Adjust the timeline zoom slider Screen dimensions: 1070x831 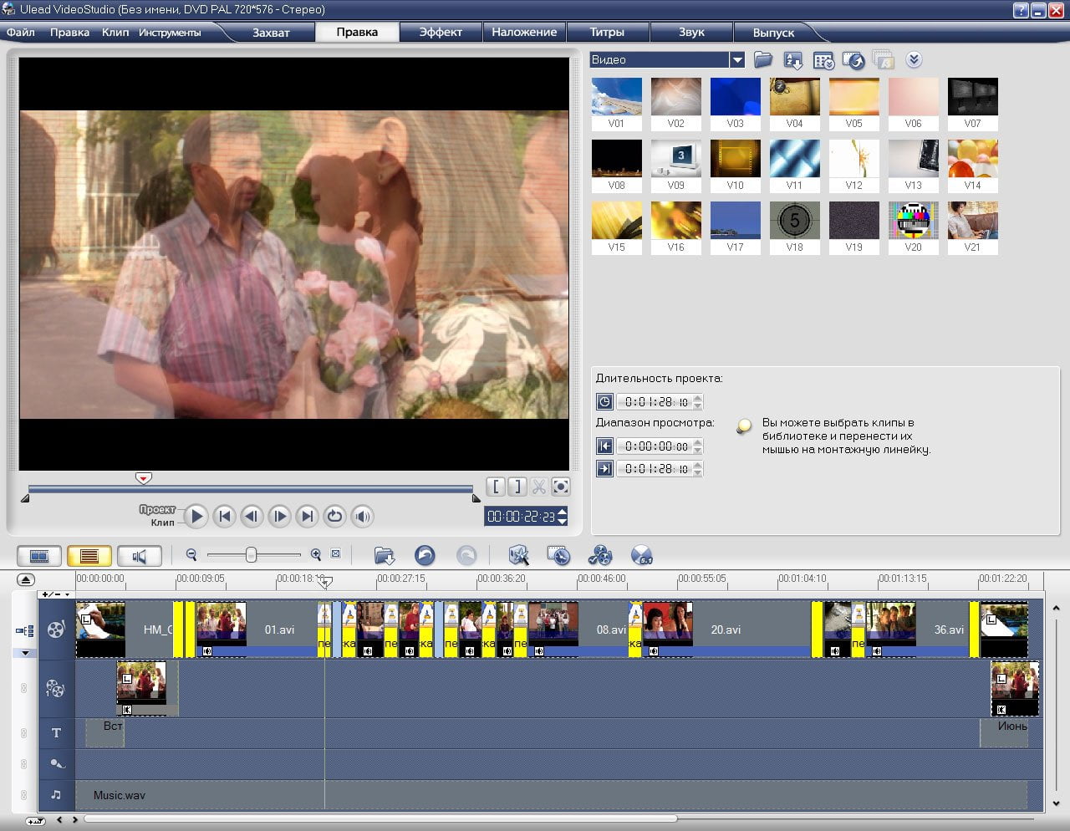click(251, 555)
